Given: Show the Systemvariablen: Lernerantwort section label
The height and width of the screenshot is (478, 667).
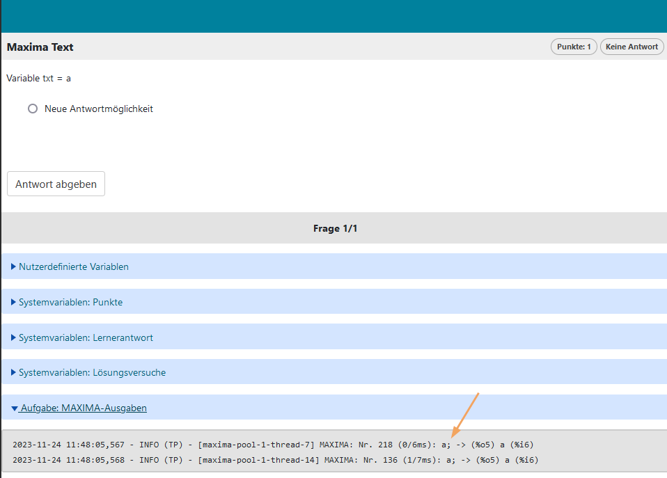Looking at the screenshot, I should pos(86,337).
